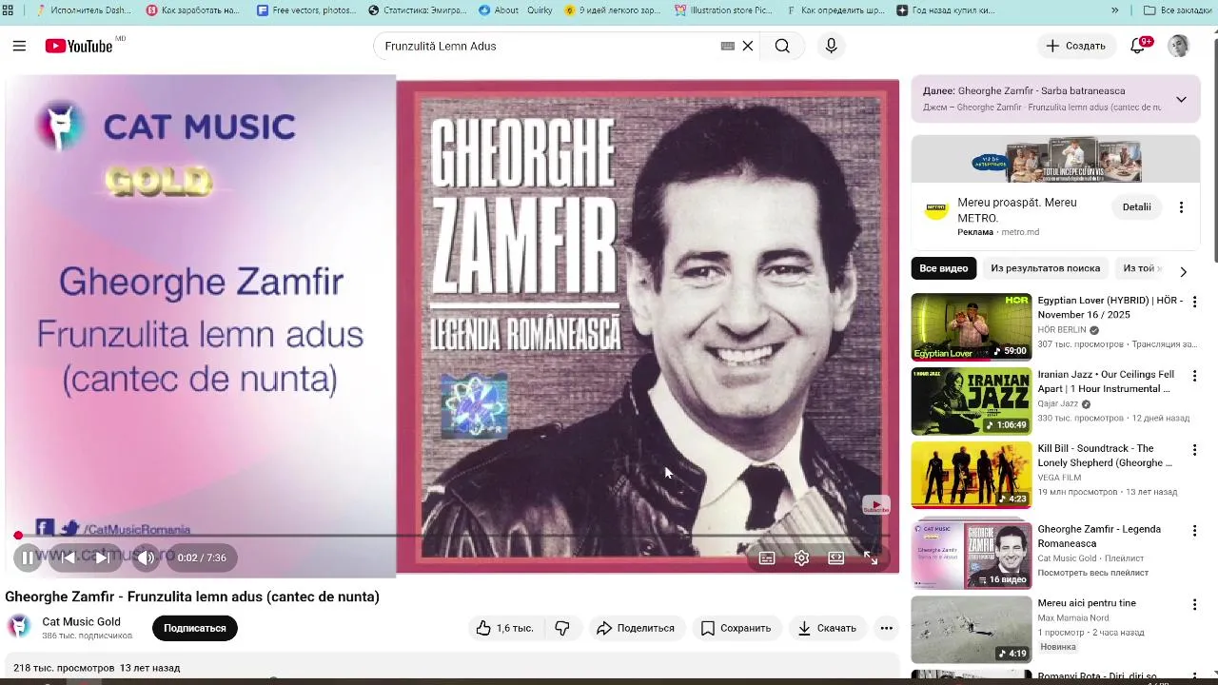Like the video (1,6 тыс.)
The width and height of the screenshot is (1218, 685).
[504, 628]
